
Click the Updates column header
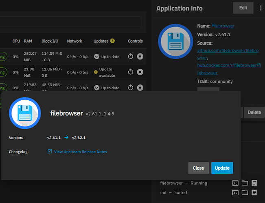101,41
